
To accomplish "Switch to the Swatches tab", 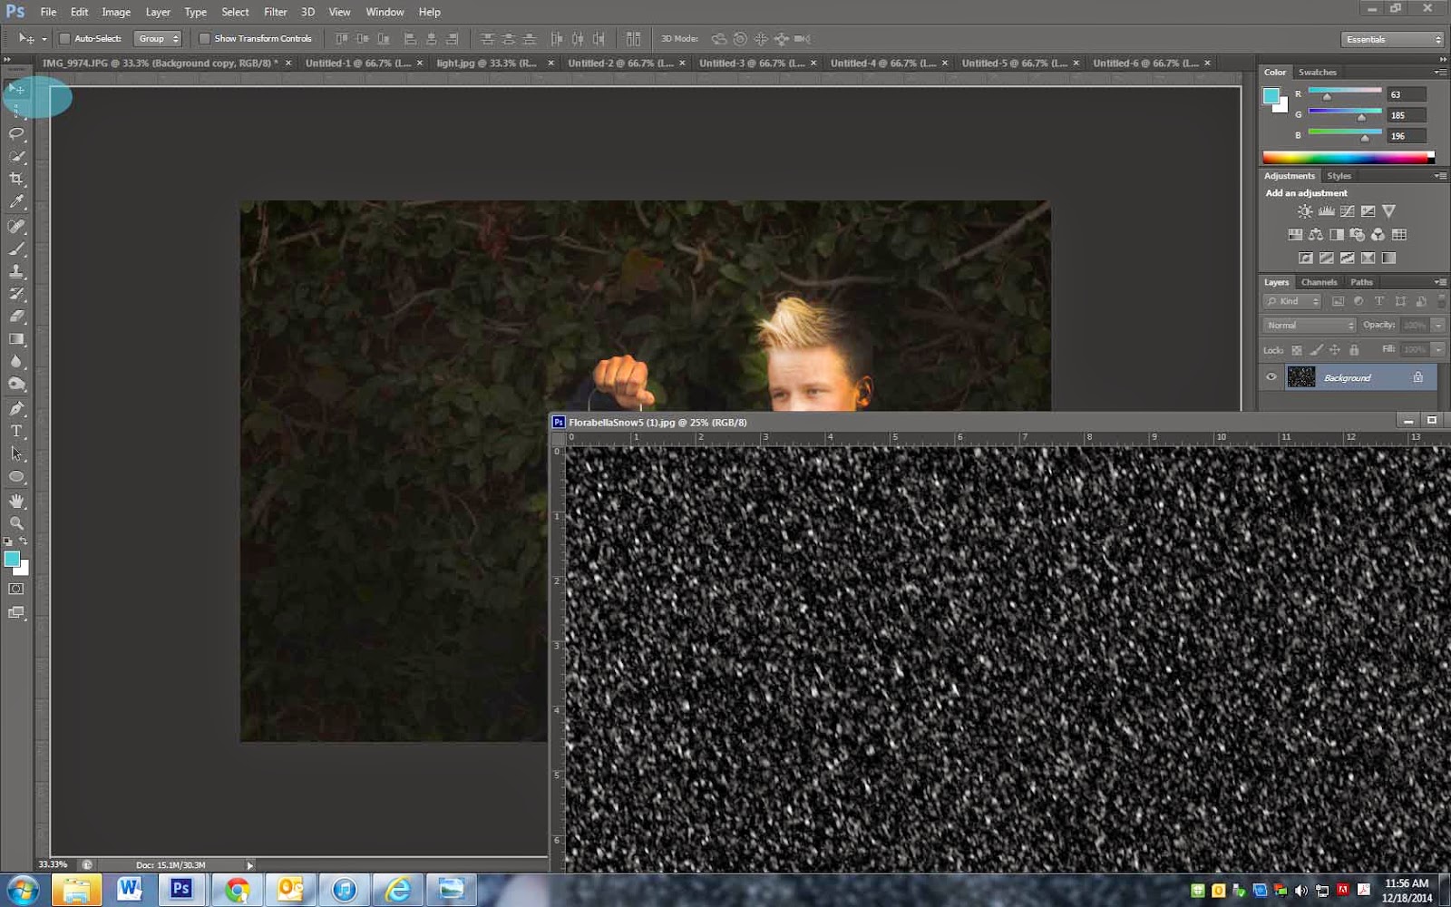I will 1317,72.
